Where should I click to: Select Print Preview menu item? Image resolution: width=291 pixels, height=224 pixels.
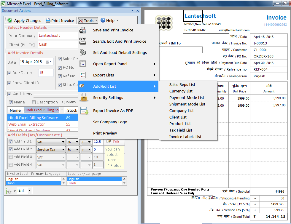click(x=118, y=133)
